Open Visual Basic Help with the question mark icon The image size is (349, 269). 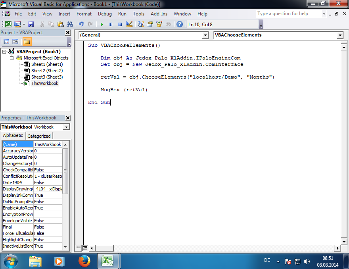[x=180, y=24]
